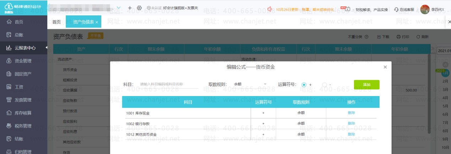
Task: Switch to the 首页 tab
Action: pos(57,22)
